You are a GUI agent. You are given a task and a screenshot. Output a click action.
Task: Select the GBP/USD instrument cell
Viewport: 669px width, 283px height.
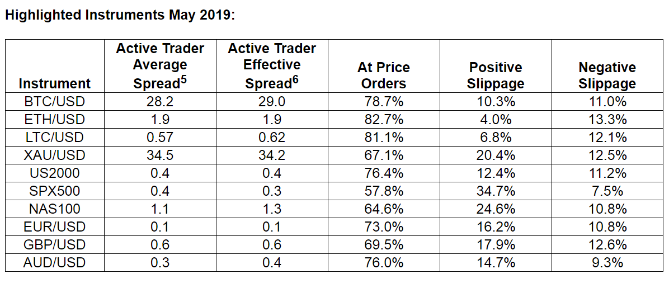54,245
